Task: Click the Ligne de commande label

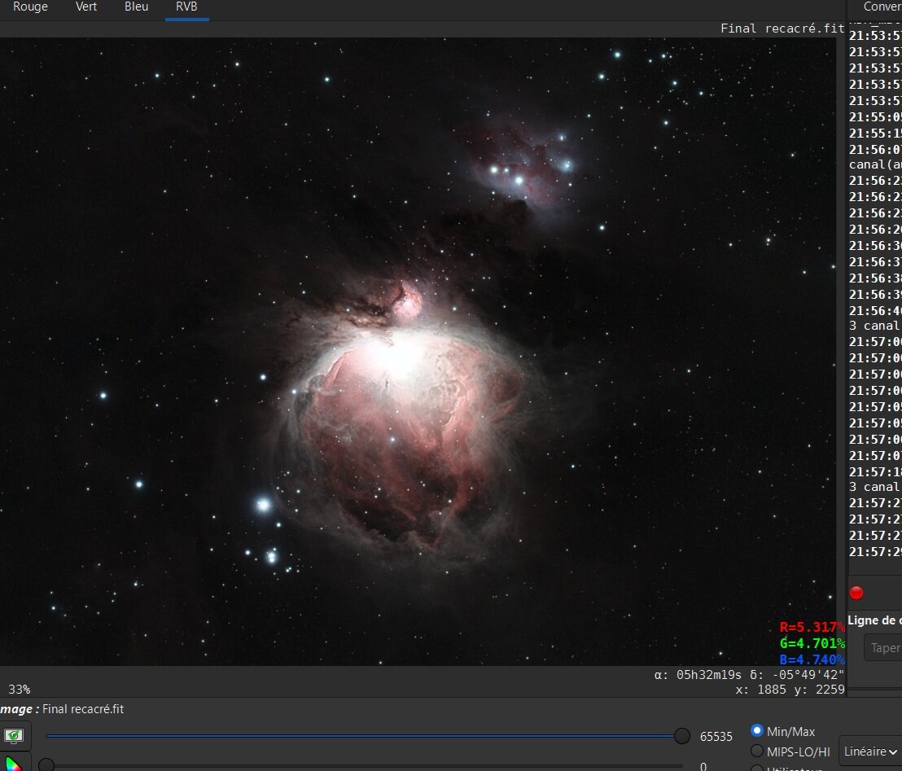Action: tap(874, 620)
